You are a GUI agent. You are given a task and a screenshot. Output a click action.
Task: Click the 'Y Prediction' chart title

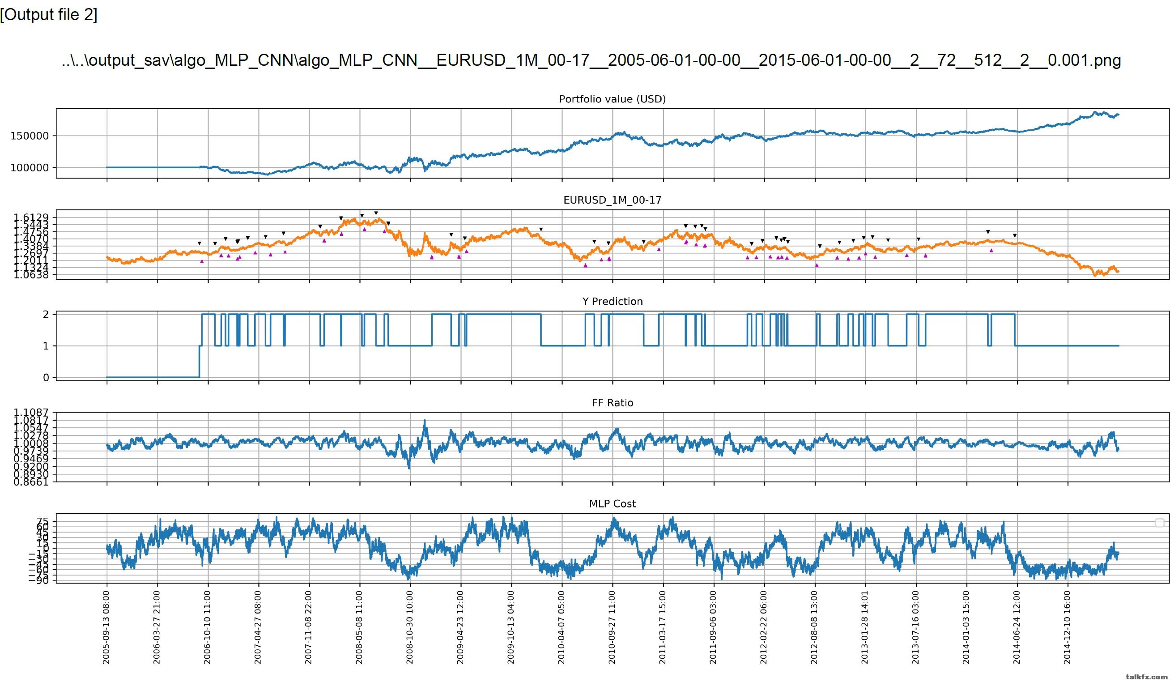613,301
